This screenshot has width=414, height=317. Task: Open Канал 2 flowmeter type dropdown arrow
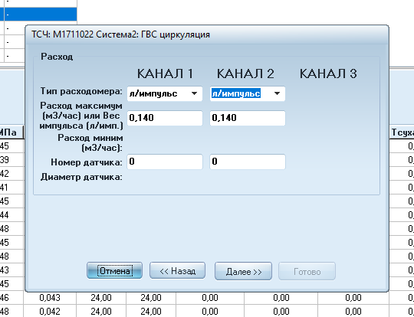[x=277, y=93]
